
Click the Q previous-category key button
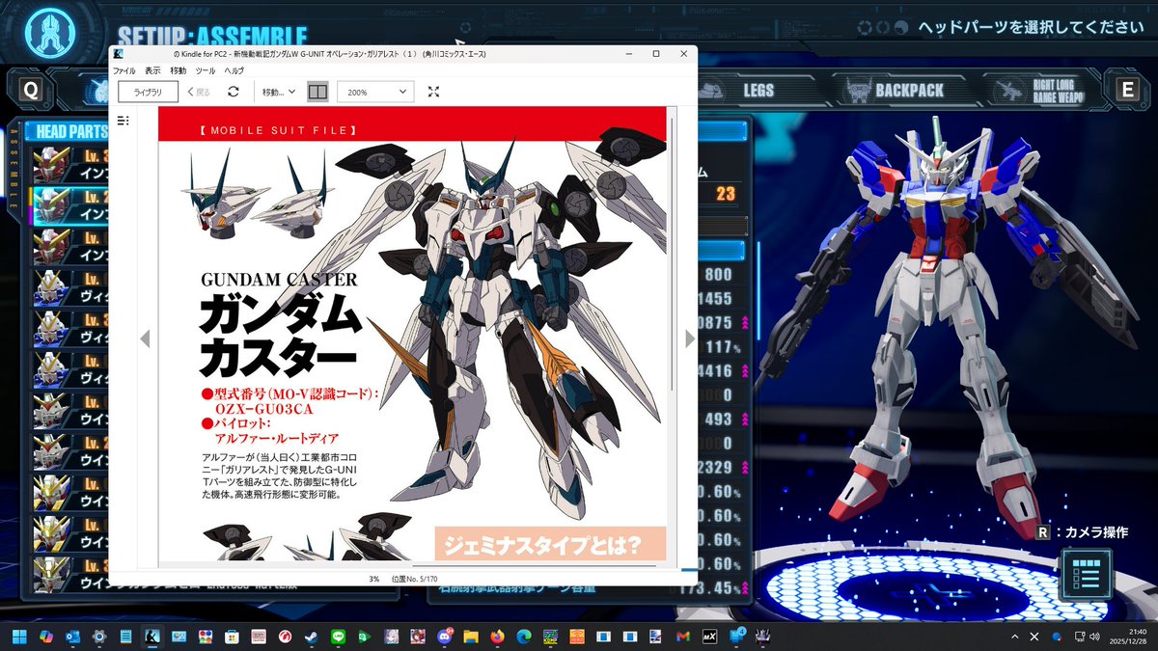(x=31, y=90)
